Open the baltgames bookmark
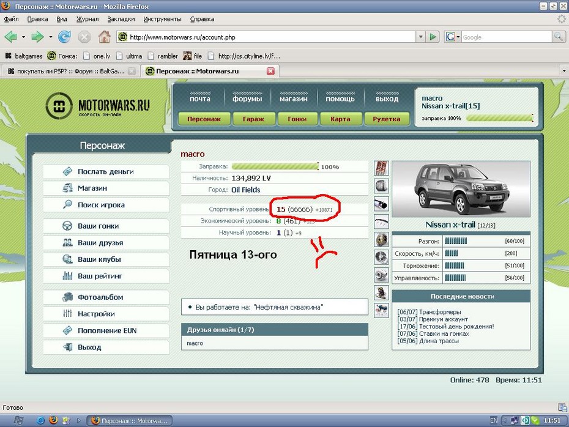Viewport: 569px width, 427px height. [x=24, y=56]
